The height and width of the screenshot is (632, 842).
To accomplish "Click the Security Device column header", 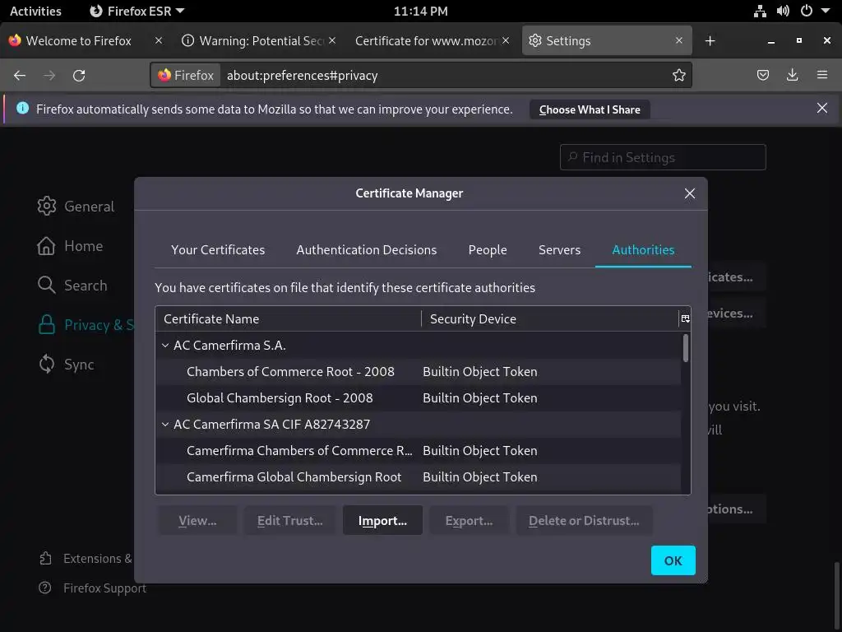I will coord(550,318).
